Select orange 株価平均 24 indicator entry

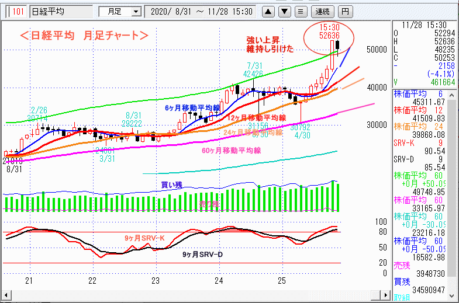pyautogui.click(x=423, y=130)
